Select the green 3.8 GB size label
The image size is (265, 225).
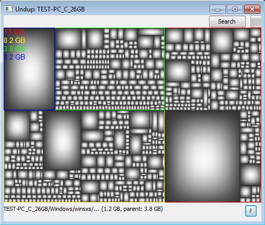(x=15, y=49)
